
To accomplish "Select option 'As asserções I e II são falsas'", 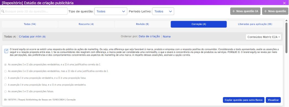I will click(x=5, y=91).
